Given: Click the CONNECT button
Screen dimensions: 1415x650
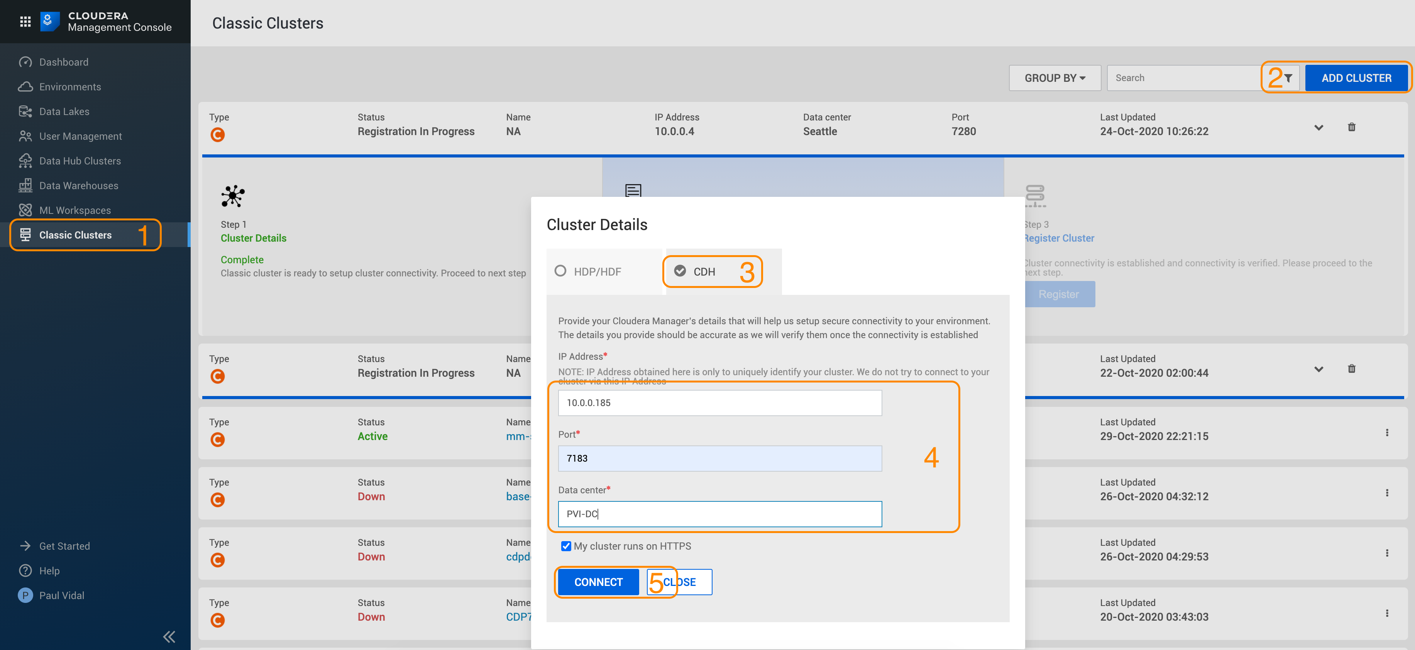Looking at the screenshot, I should point(598,582).
